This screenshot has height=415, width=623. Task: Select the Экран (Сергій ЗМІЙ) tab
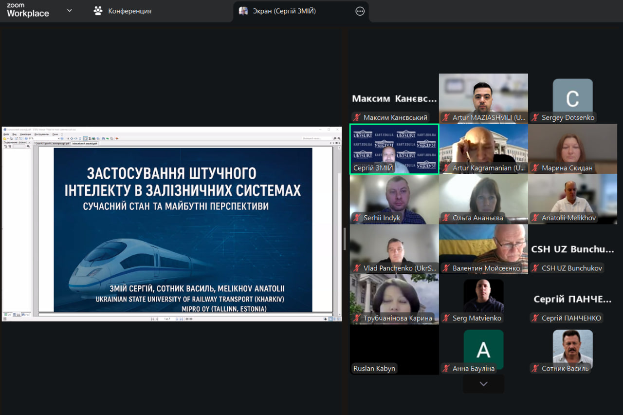[x=284, y=11]
